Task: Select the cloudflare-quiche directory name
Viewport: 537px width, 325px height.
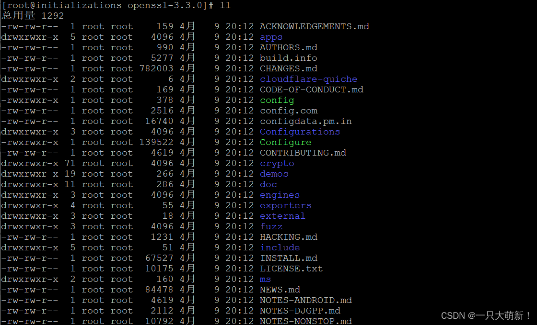Action: pos(309,79)
